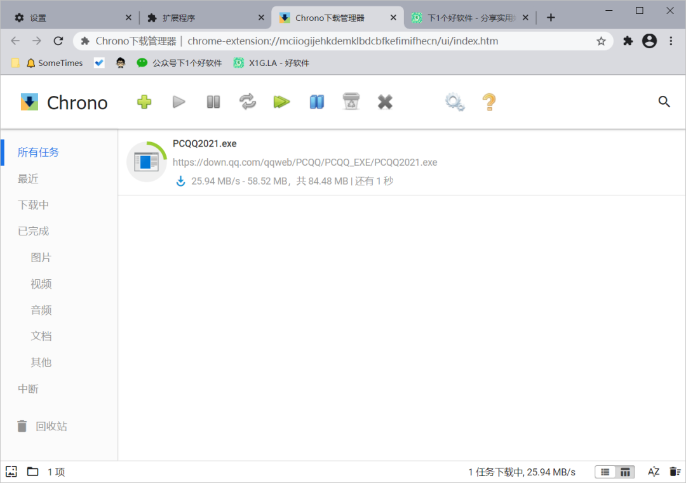Open the Chrome profile avatar
Viewport: 686px width, 483px height.
pyautogui.click(x=649, y=41)
